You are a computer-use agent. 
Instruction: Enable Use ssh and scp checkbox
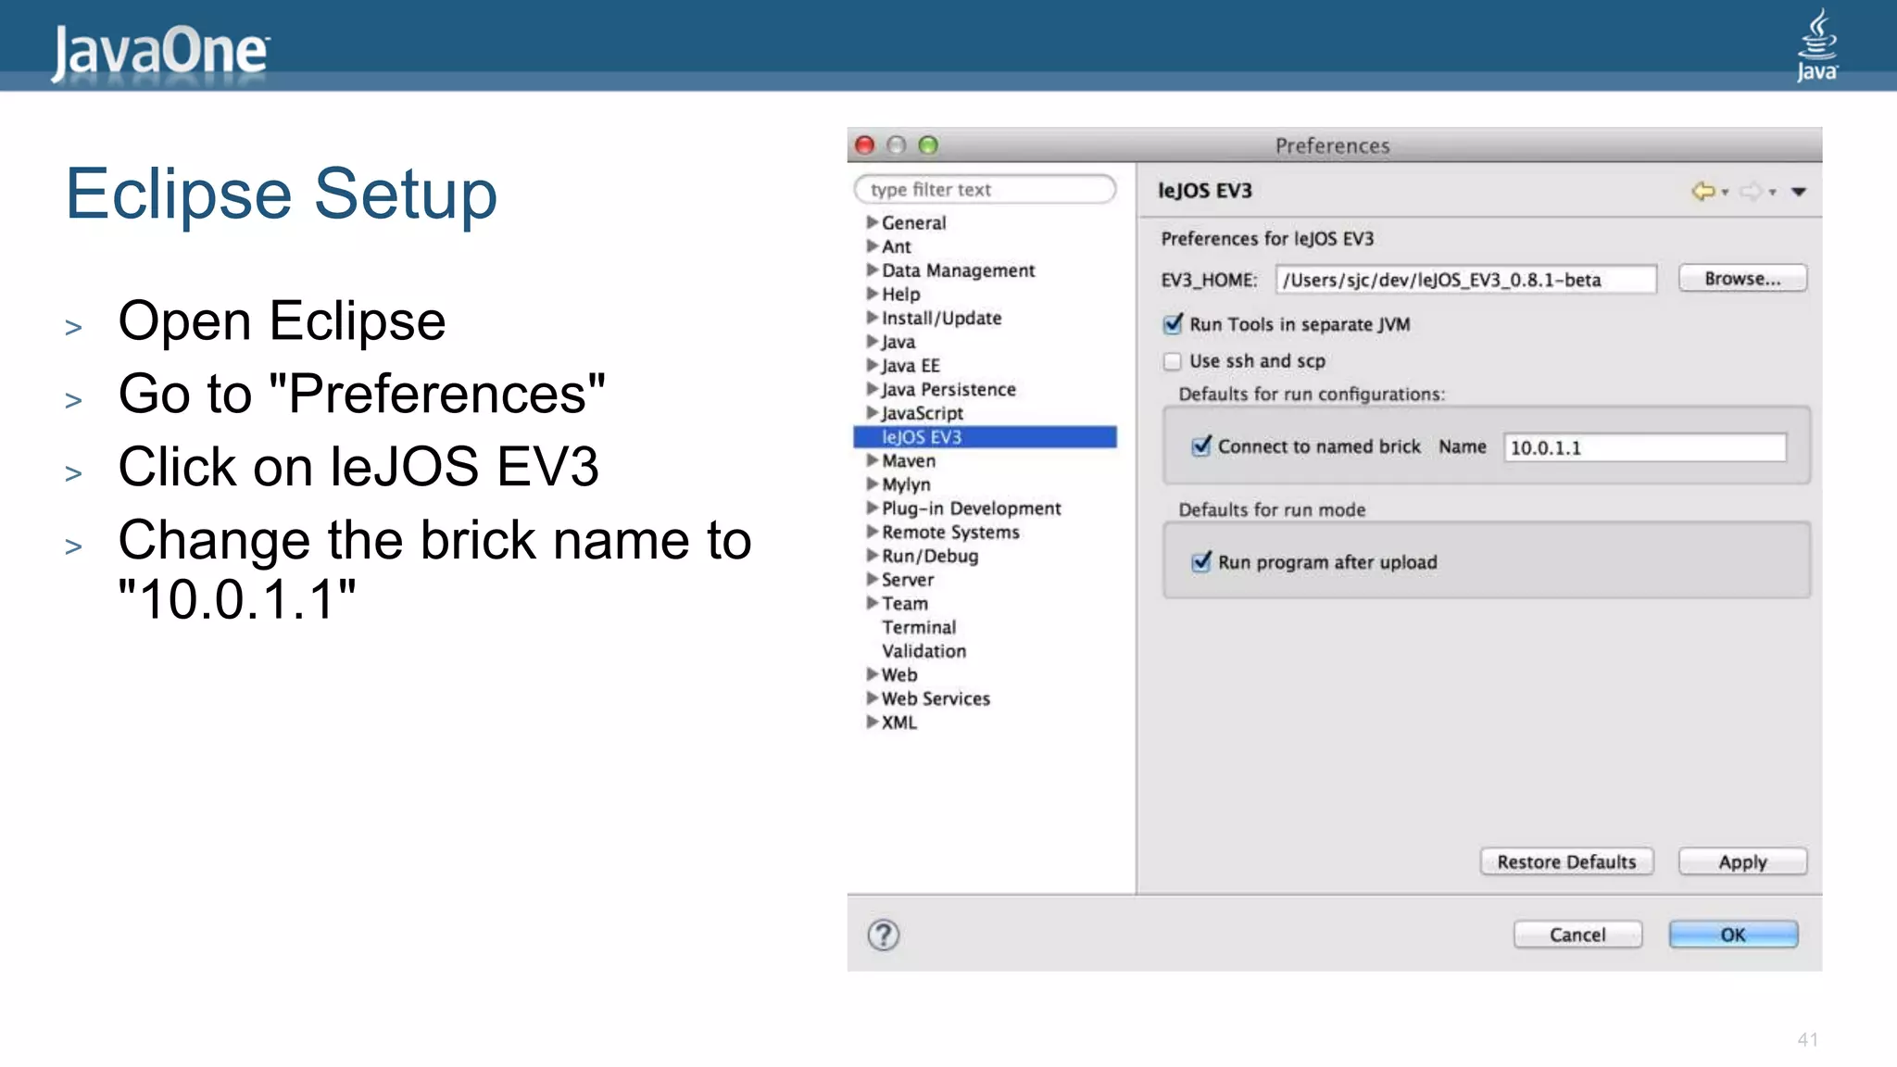(x=1173, y=361)
